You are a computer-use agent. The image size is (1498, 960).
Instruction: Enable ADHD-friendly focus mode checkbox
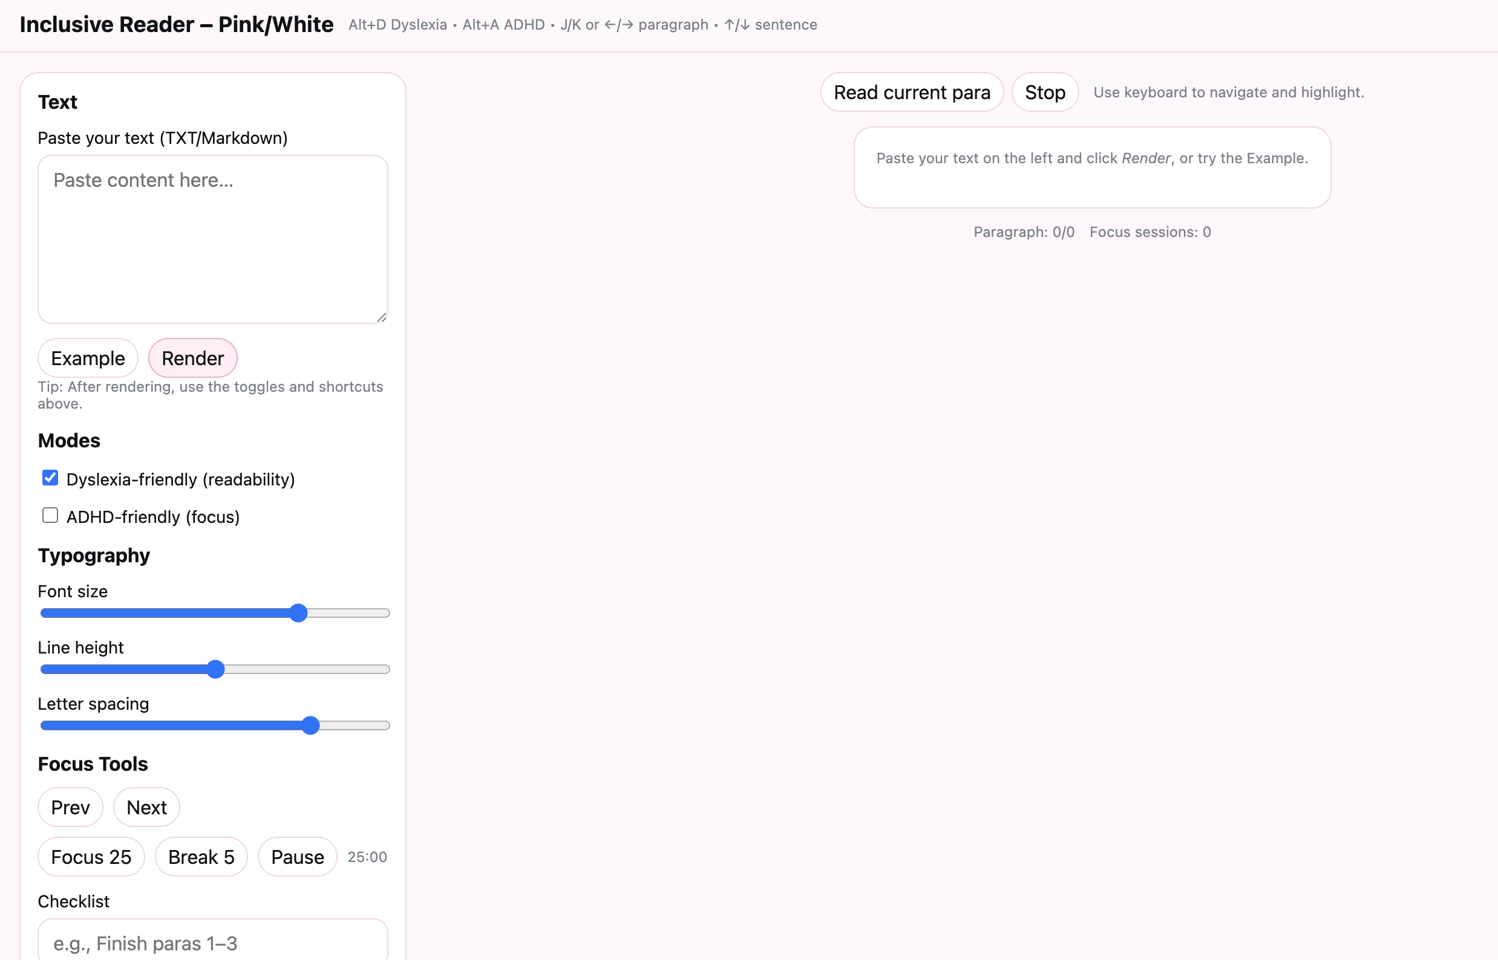pos(50,516)
